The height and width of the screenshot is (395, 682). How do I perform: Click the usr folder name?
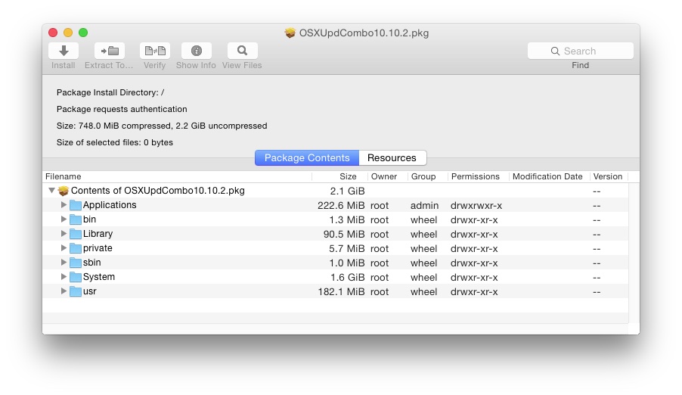(x=90, y=291)
